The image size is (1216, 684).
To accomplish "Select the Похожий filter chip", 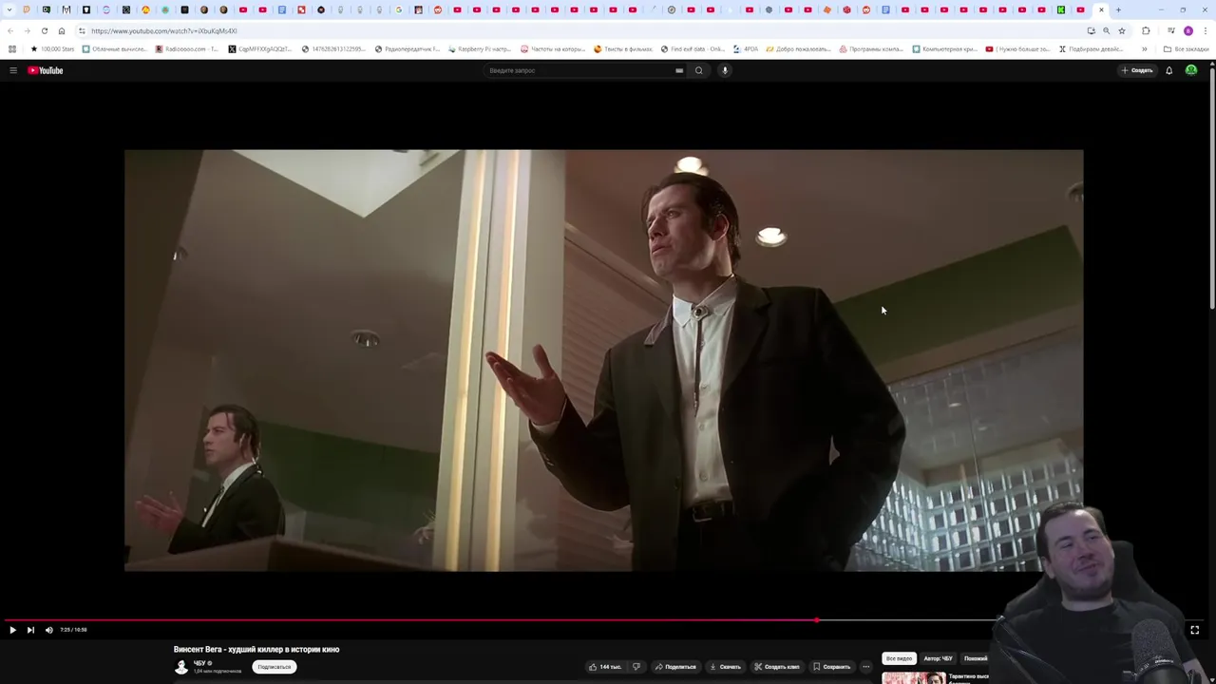I will (975, 658).
